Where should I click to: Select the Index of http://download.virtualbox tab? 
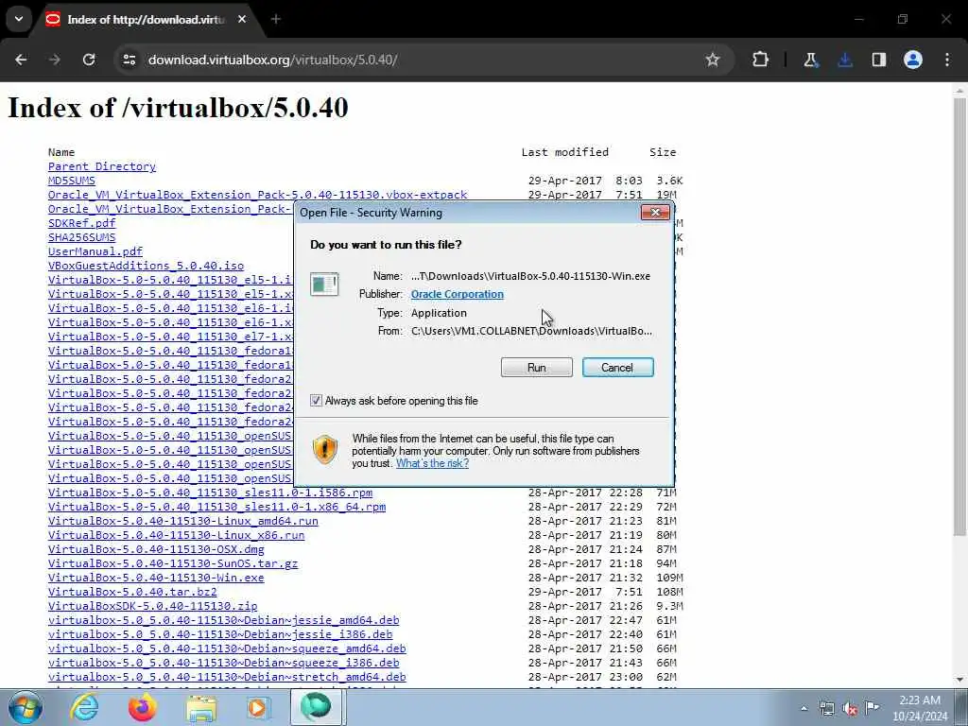pos(146,20)
